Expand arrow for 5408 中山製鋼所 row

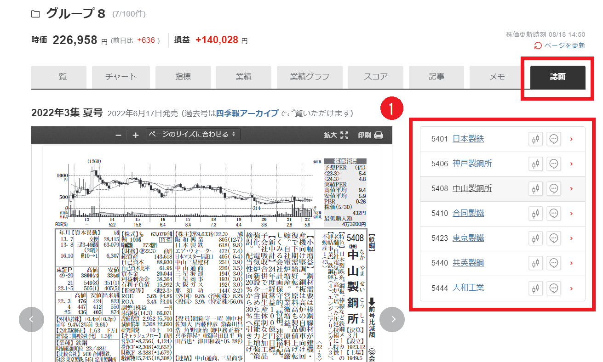pyautogui.click(x=572, y=189)
